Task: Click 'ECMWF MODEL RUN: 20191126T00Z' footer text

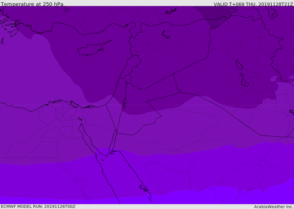Action: 38,206
